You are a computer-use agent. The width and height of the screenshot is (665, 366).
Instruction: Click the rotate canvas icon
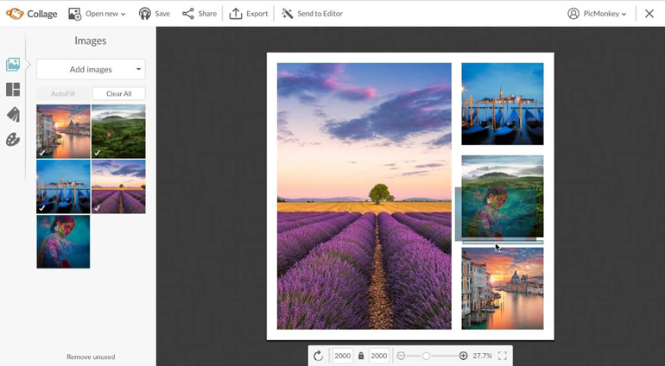tap(318, 356)
